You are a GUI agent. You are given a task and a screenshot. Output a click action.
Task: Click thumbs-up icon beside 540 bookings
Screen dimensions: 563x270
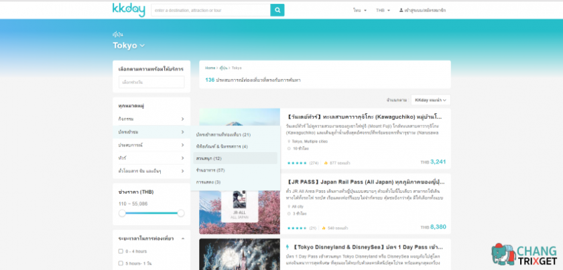[x=324, y=228]
